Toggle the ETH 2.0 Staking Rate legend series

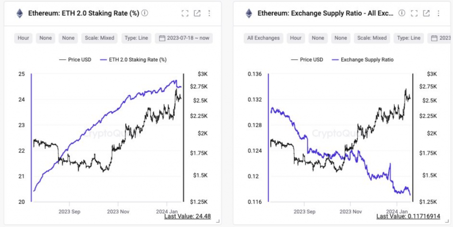coord(138,59)
